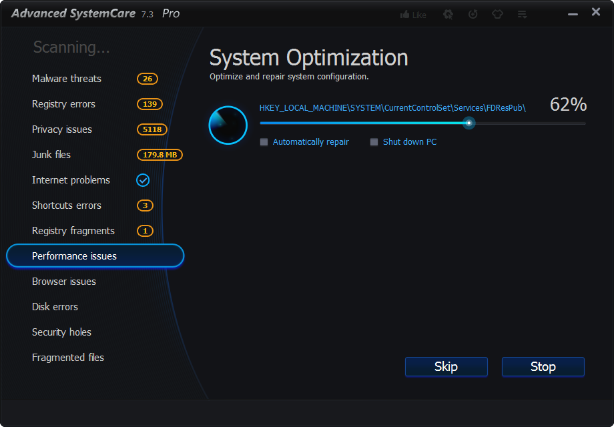
Task: Click the circular scan animation icon
Action: tap(228, 125)
